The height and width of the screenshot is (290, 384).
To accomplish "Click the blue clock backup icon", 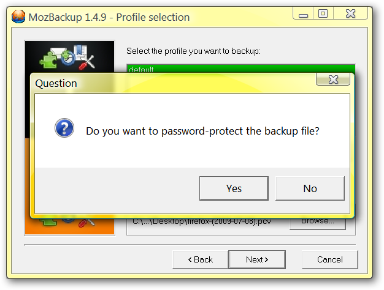I will point(68,58).
